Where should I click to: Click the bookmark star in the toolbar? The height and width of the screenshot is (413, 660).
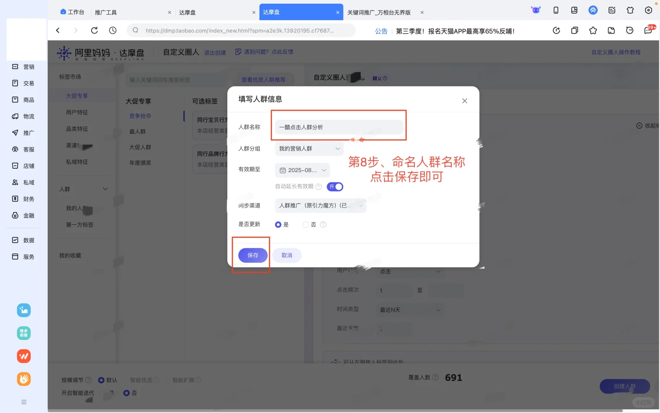point(593,30)
